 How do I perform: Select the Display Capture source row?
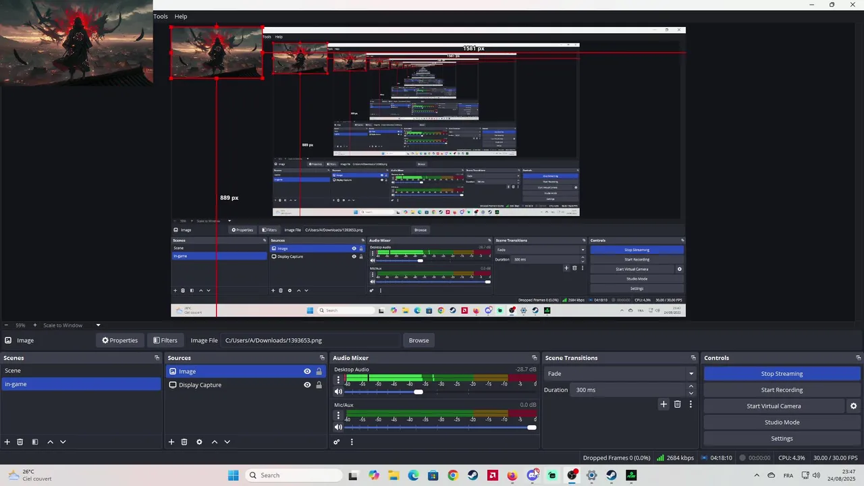click(x=246, y=385)
